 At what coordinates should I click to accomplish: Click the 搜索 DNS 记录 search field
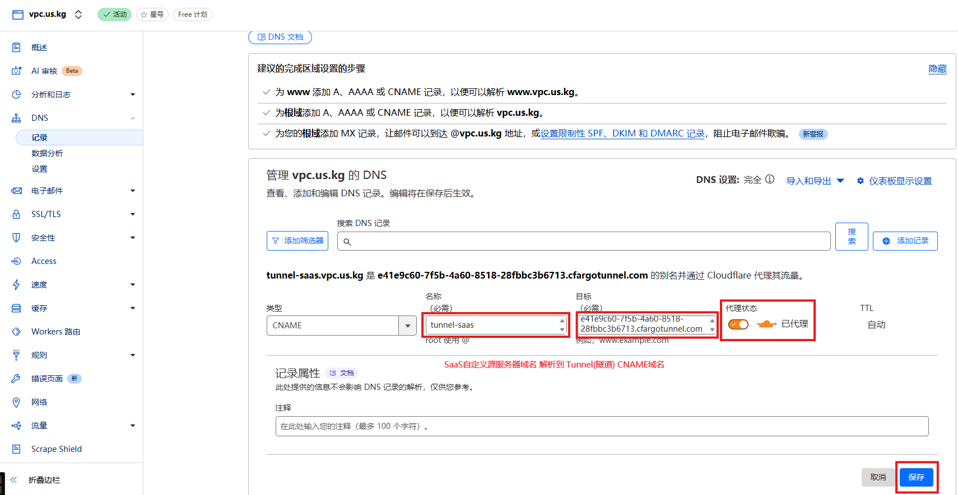pyautogui.click(x=584, y=241)
